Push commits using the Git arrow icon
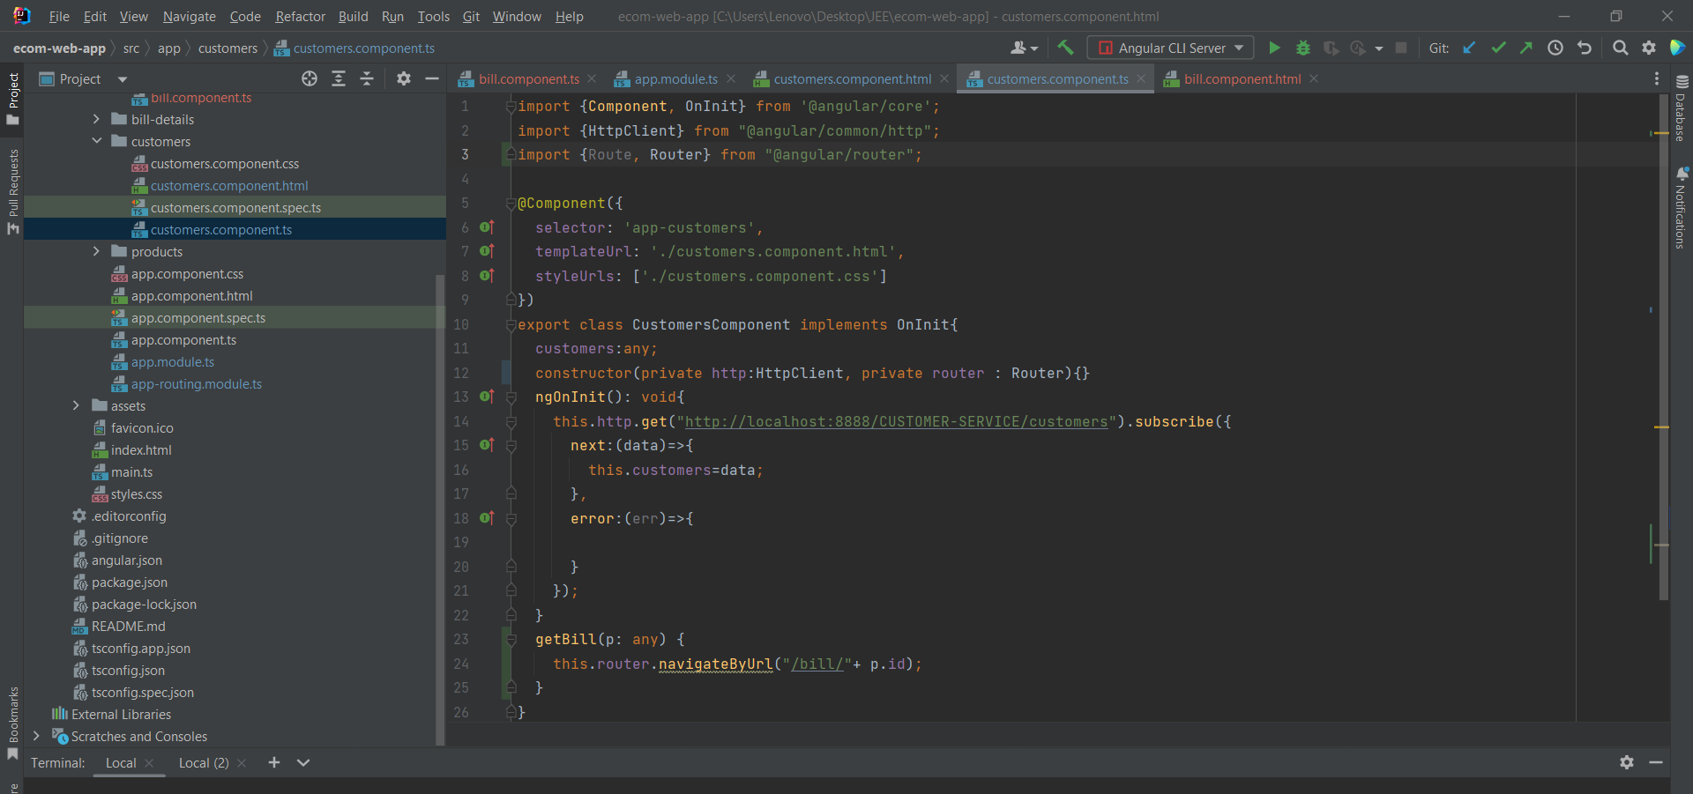This screenshot has width=1693, height=794. [1526, 48]
